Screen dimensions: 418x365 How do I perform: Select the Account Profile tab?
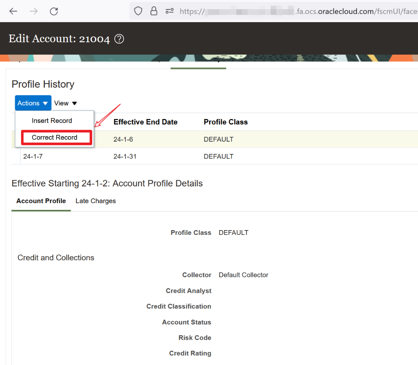click(x=41, y=201)
